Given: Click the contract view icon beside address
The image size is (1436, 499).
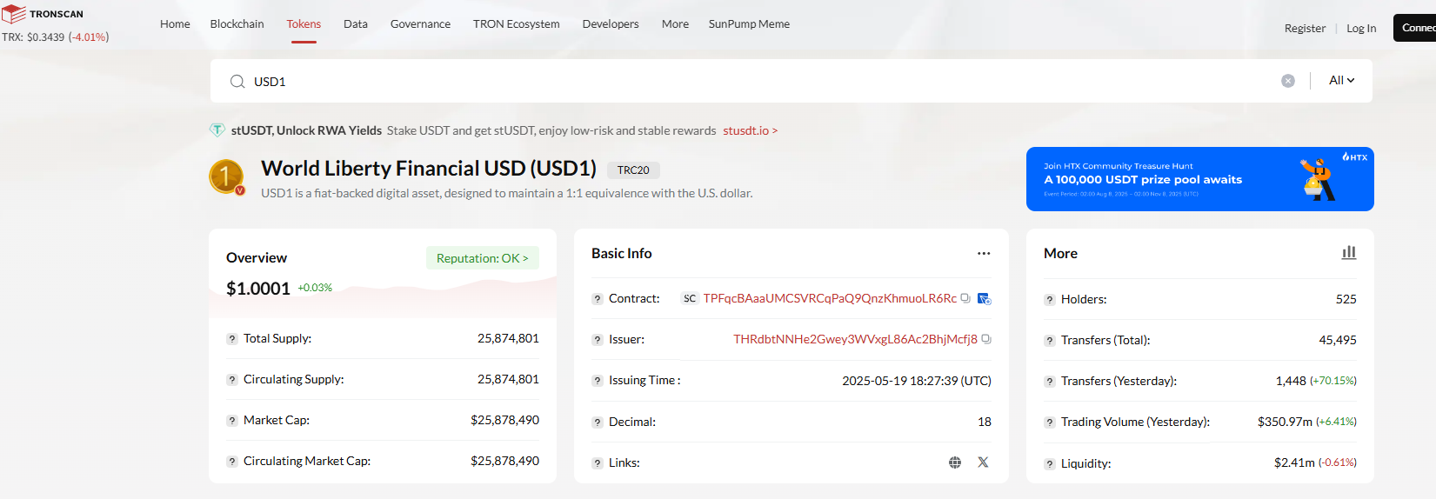Looking at the screenshot, I should coord(984,299).
